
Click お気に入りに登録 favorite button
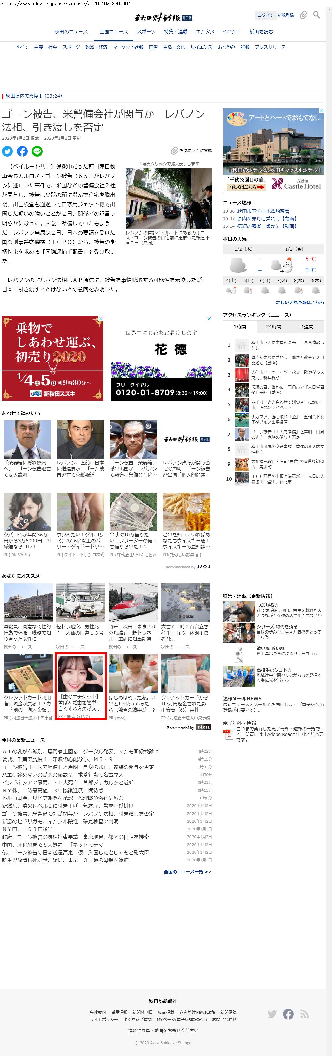pyautogui.click(x=192, y=151)
